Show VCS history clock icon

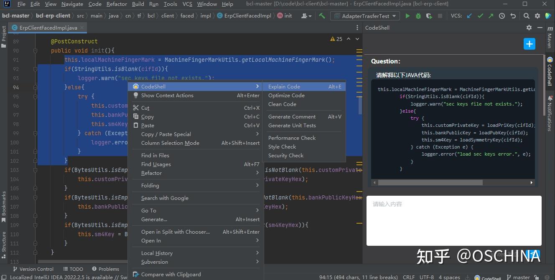pos(502,16)
